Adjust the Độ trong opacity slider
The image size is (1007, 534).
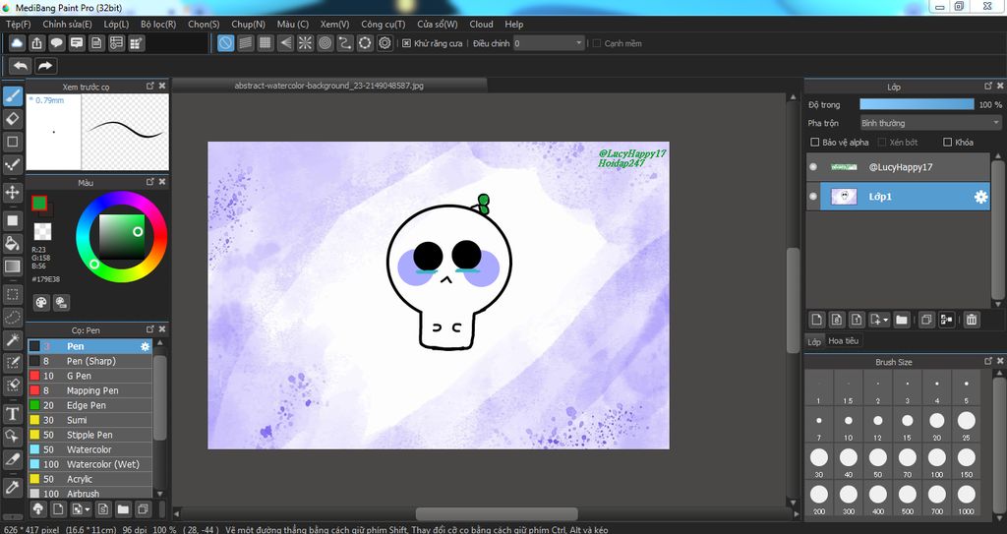tap(918, 104)
